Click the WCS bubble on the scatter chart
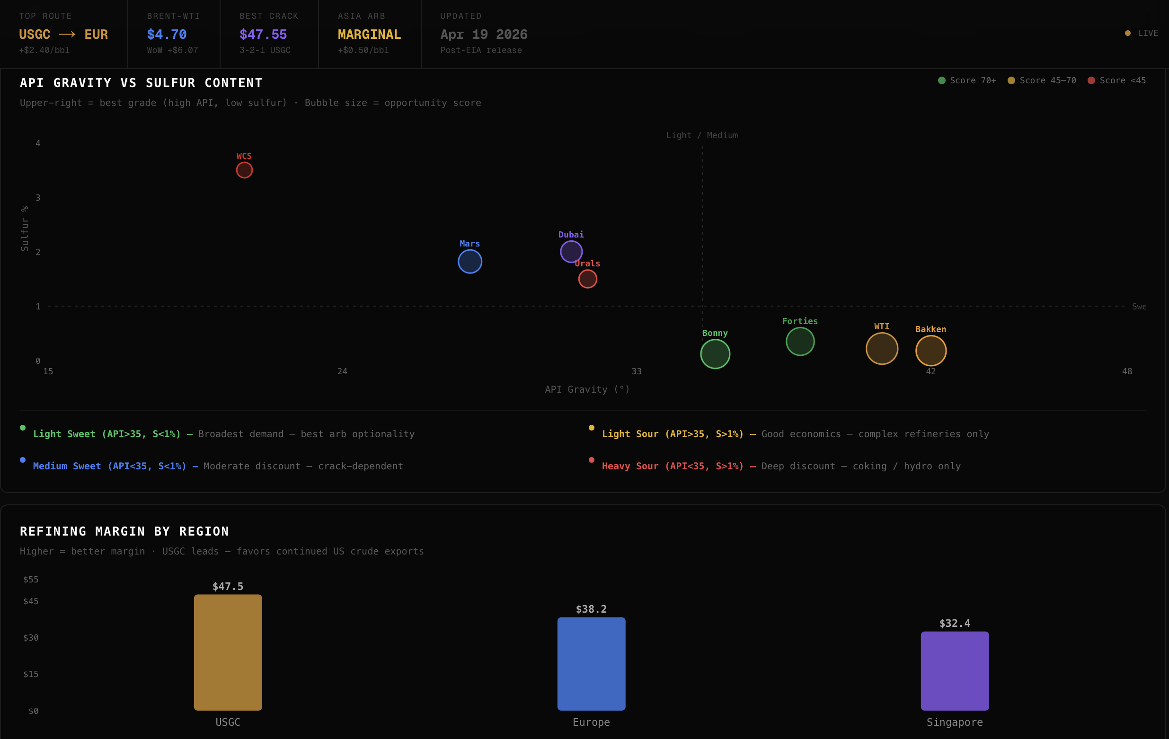This screenshot has width=1169, height=739. pyautogui.click(x=244, y=170)
